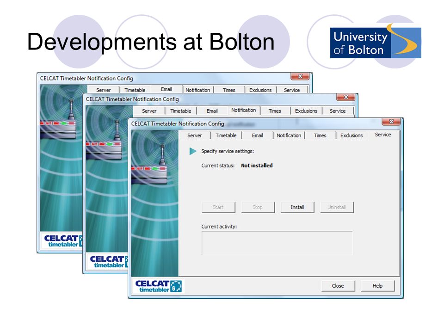
Task: Select Server tab in the middle window
Action: [149, 111]
